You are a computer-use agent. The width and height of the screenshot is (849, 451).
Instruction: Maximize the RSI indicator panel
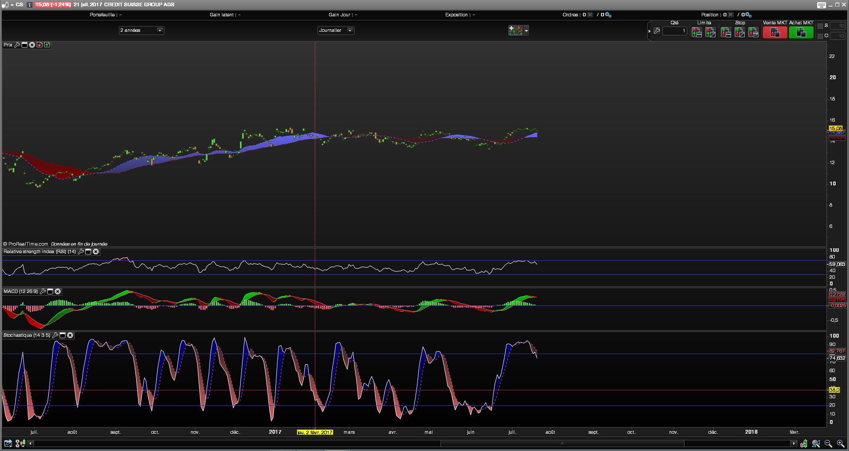(88, 251)
